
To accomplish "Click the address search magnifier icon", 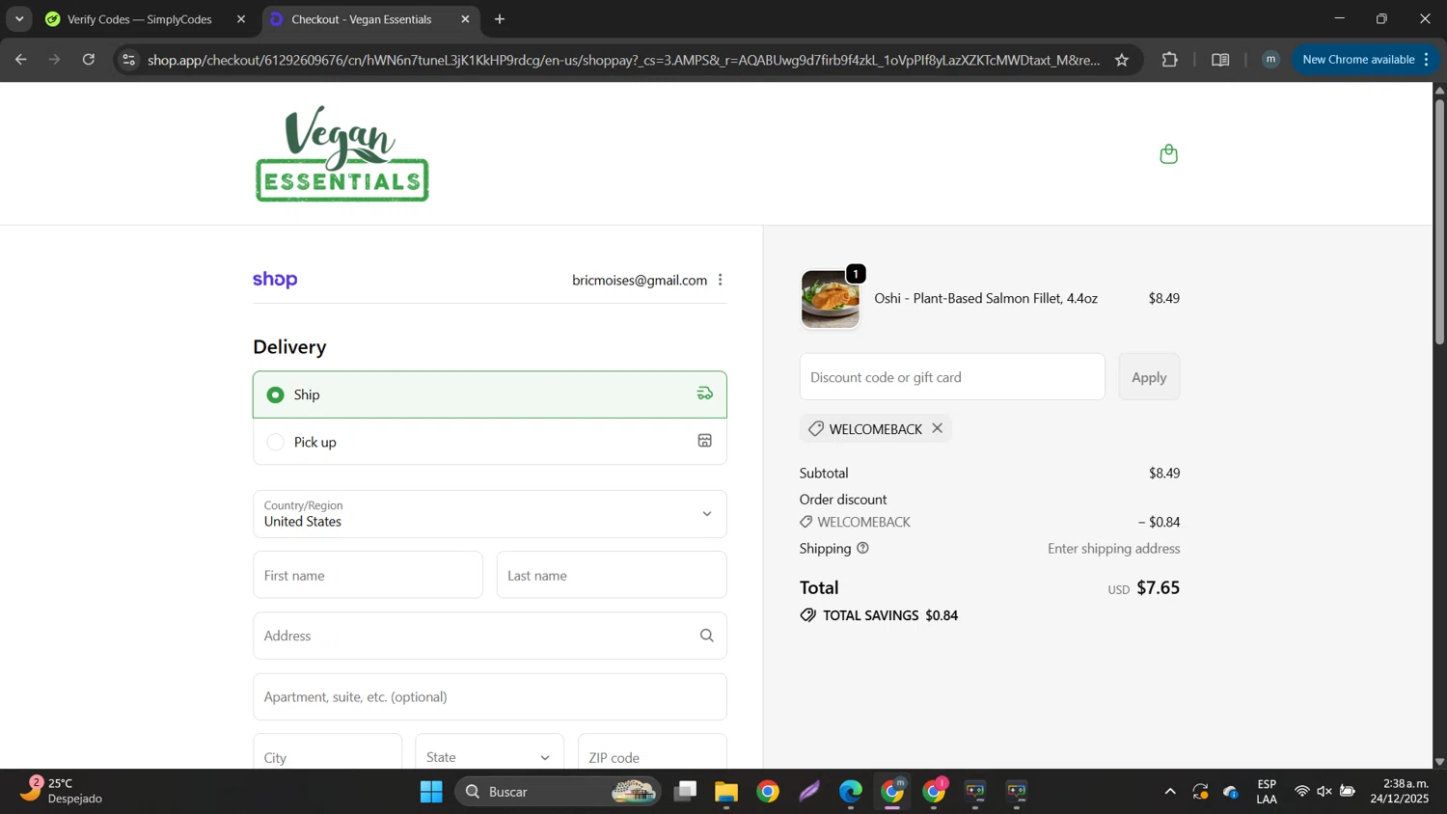I will 707,636.
